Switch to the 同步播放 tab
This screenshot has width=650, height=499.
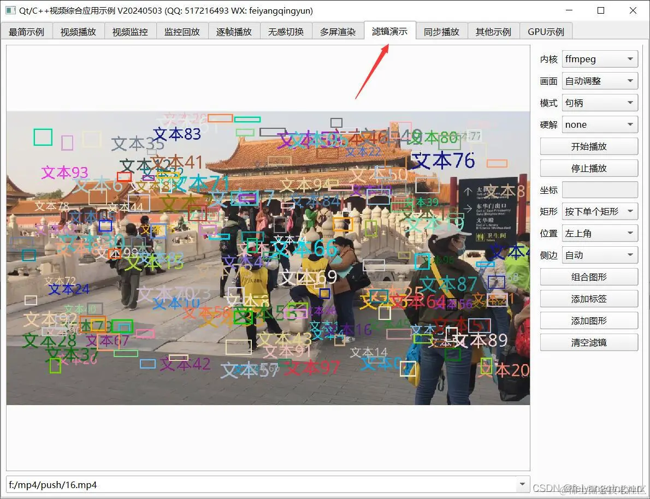tap(441, 31)
